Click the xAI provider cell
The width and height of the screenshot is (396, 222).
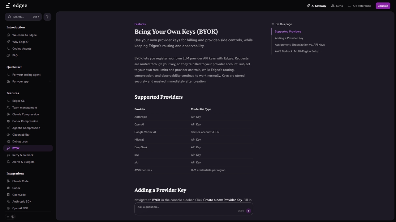(136, 155)
